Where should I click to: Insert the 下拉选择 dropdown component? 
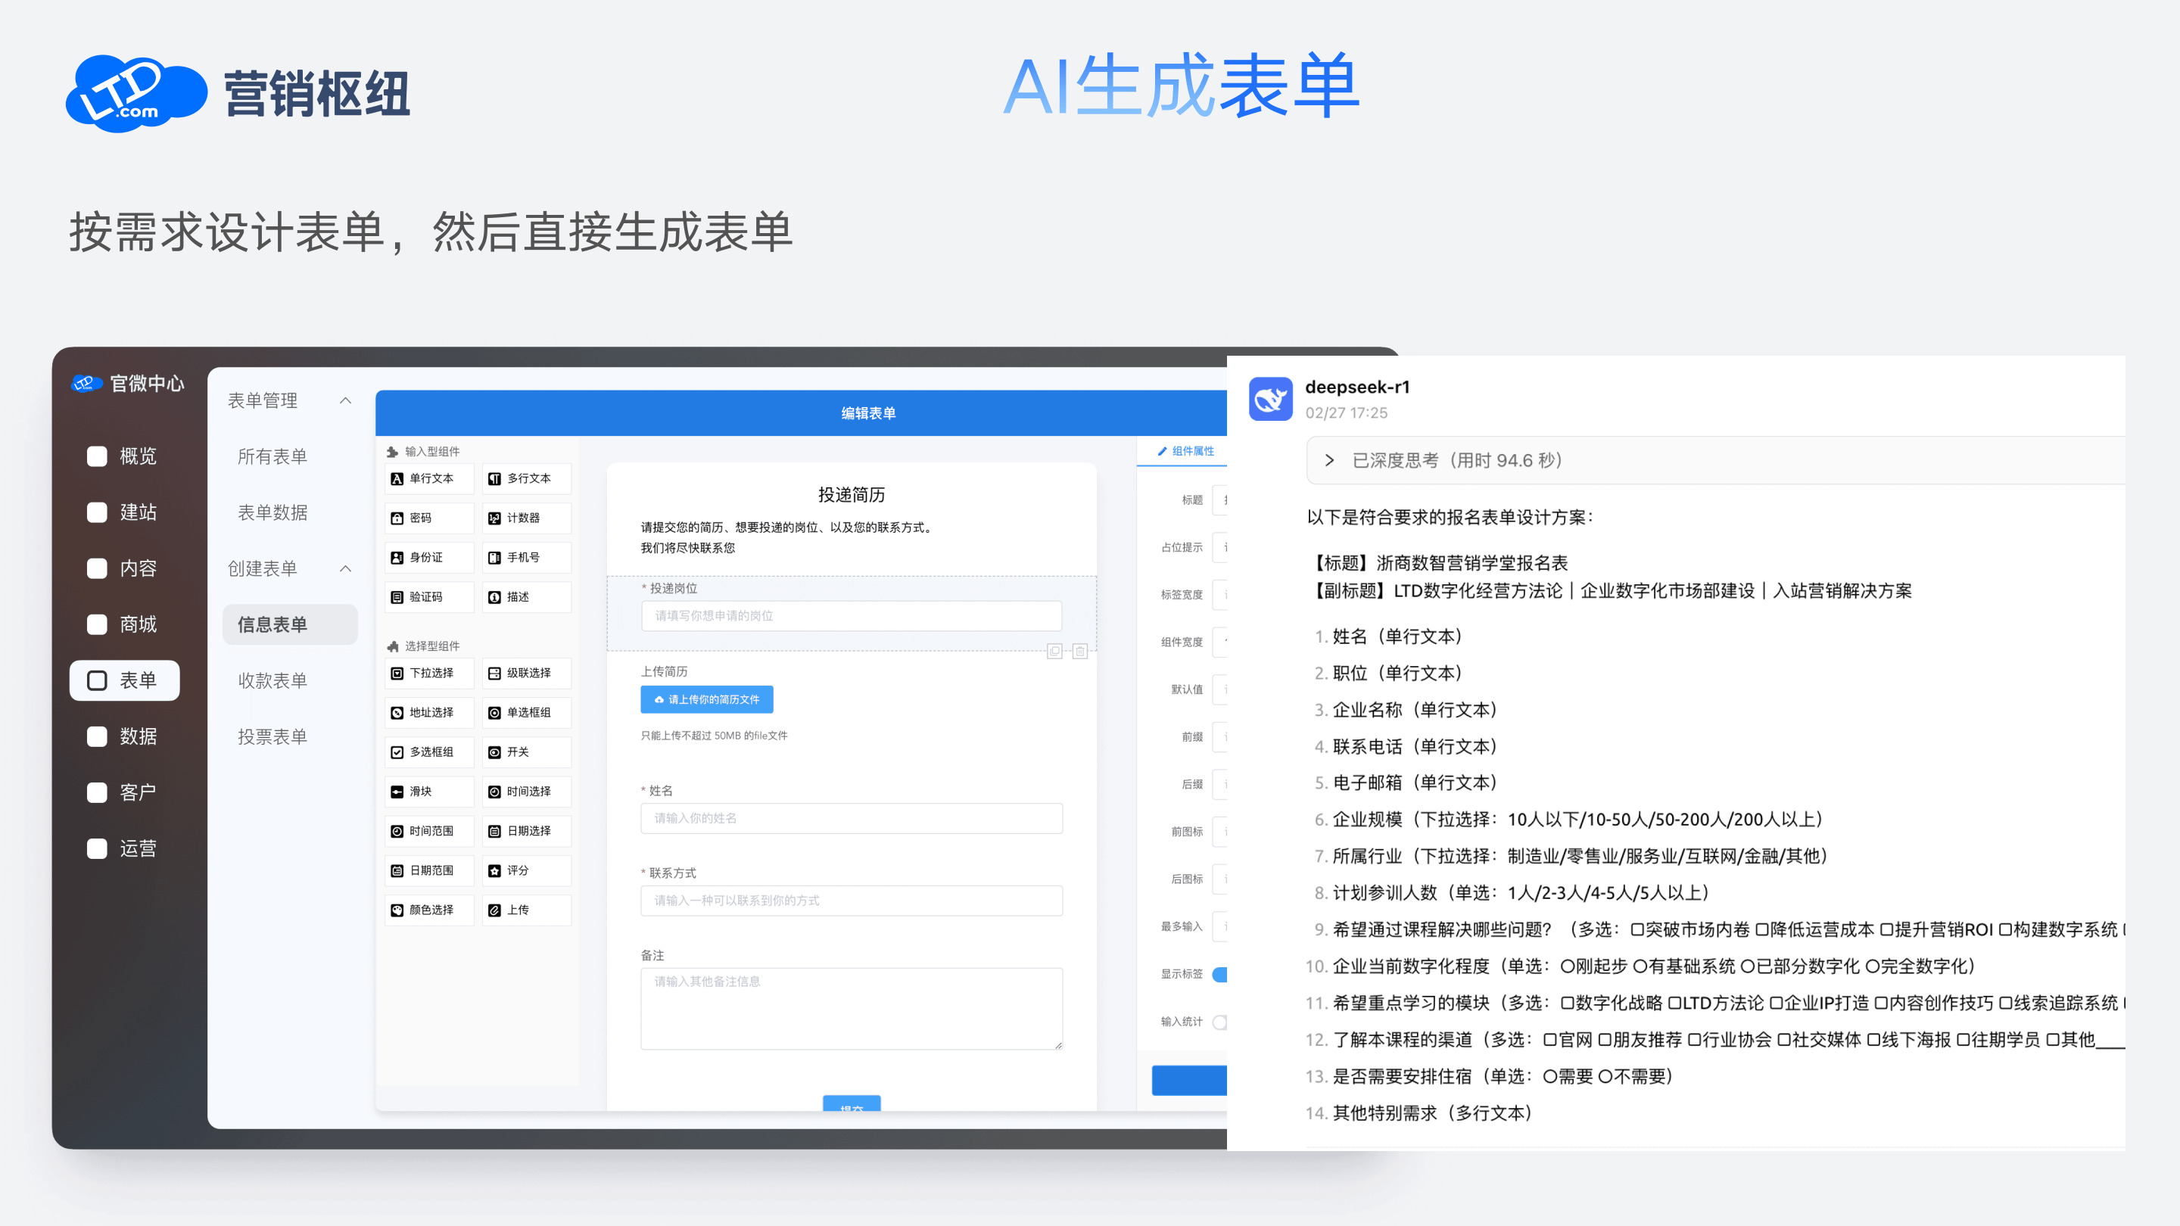tap(429, 674)
